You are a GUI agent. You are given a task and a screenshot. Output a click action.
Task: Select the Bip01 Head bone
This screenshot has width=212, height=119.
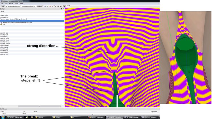[32, 49]
